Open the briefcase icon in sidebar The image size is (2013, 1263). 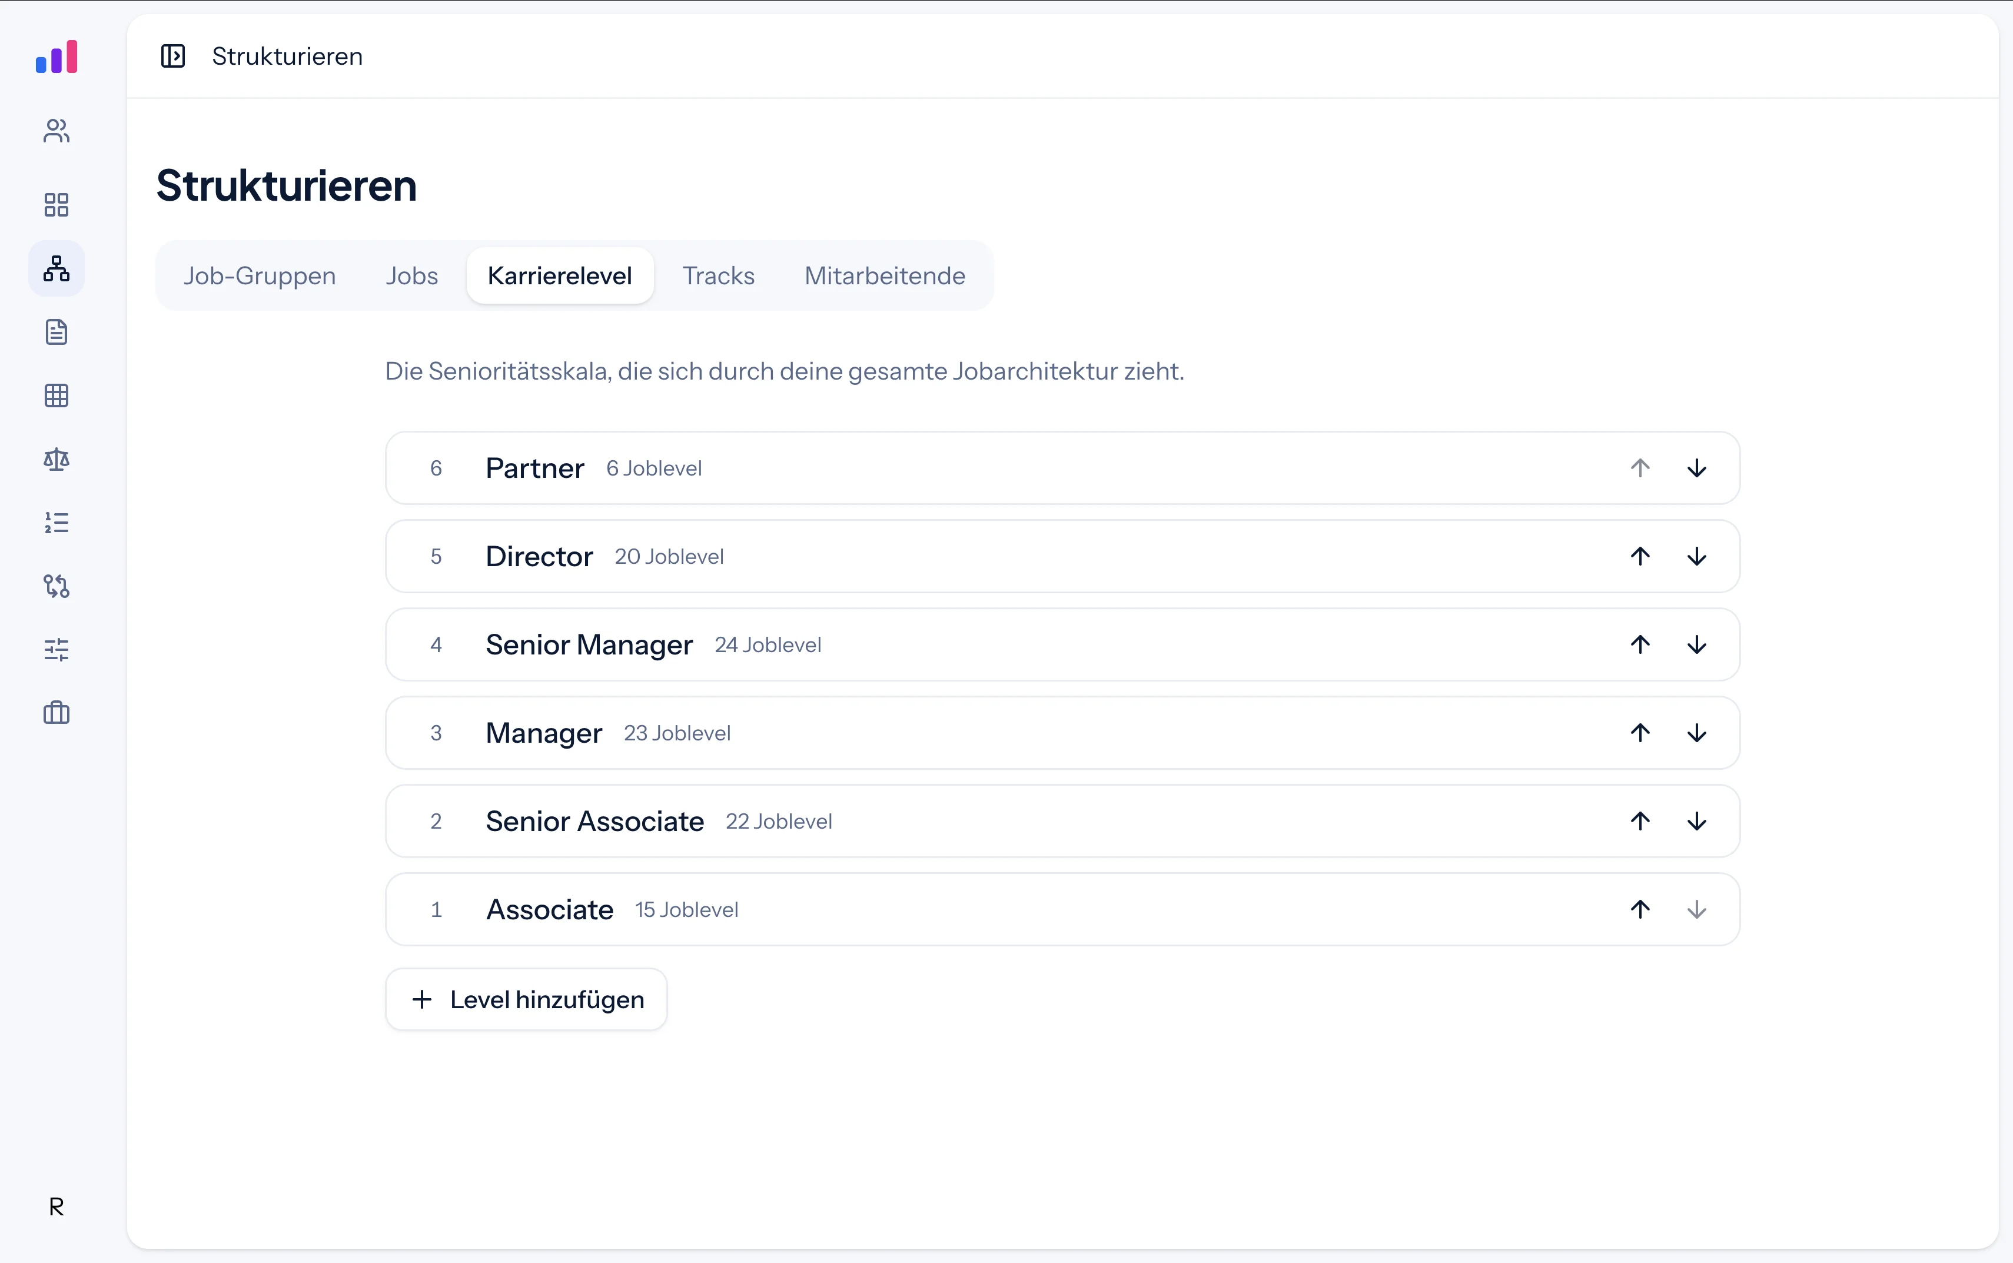pos(56,713)
